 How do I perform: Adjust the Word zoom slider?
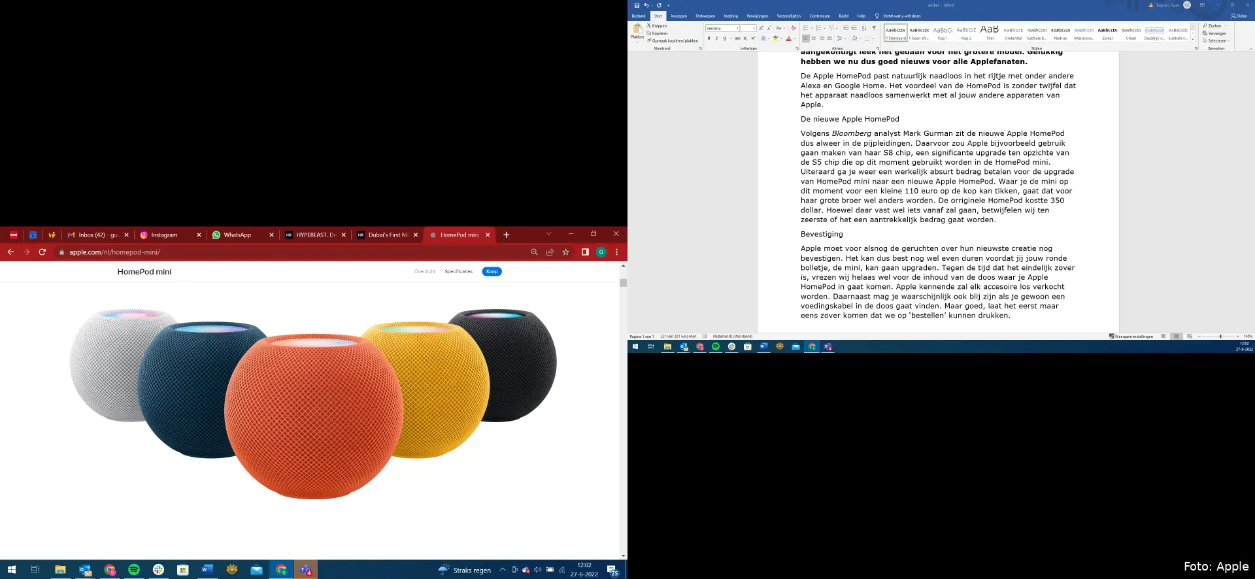(1220, 336)
